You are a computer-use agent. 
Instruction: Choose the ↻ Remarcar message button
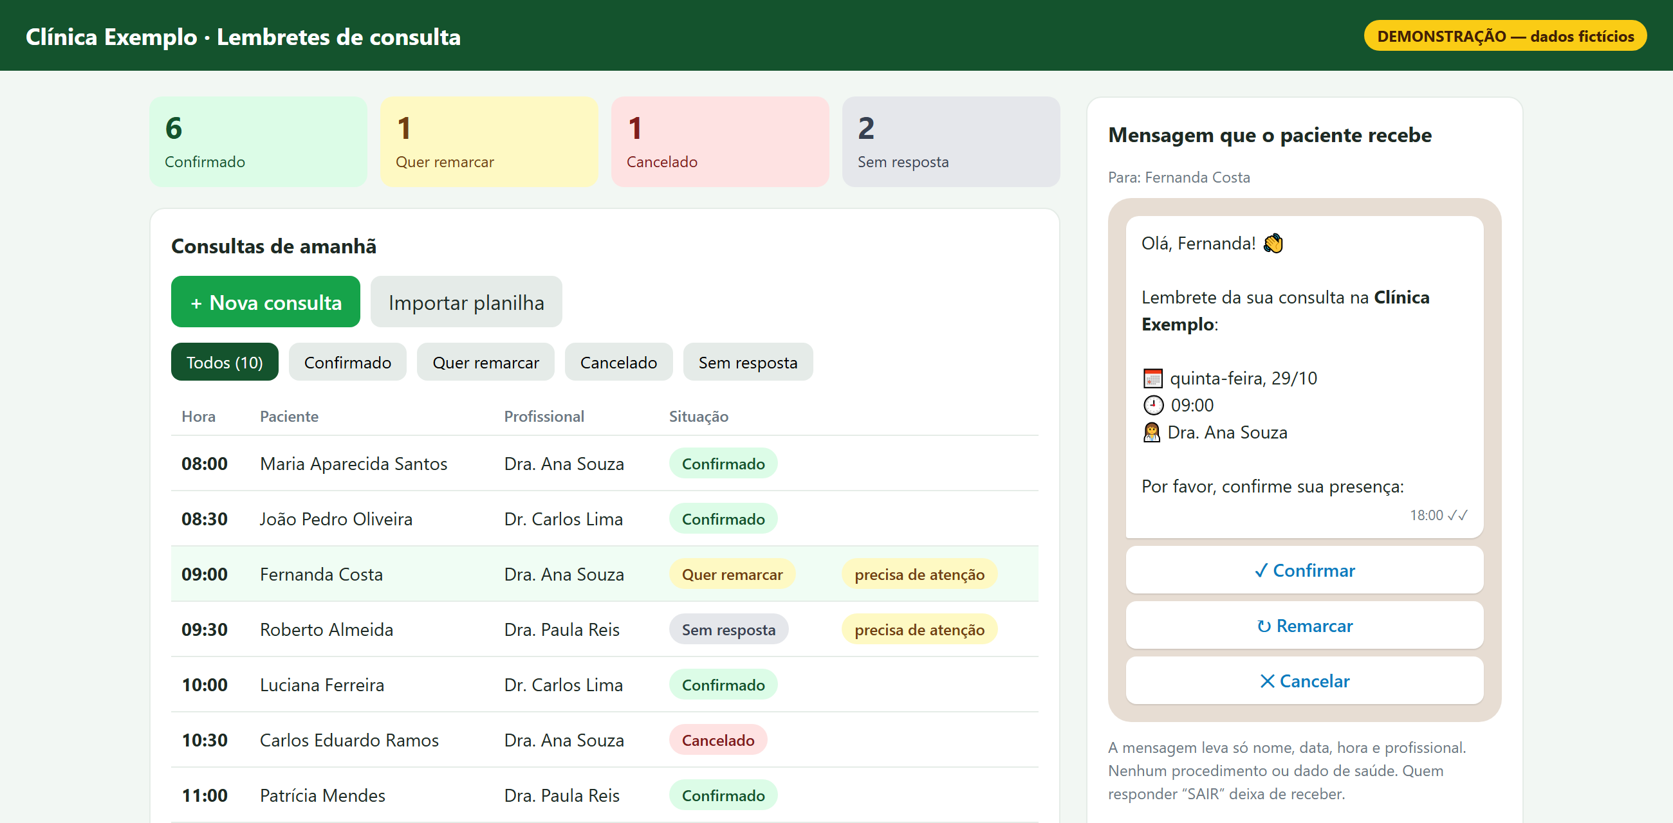click(x=1304, y=625)
